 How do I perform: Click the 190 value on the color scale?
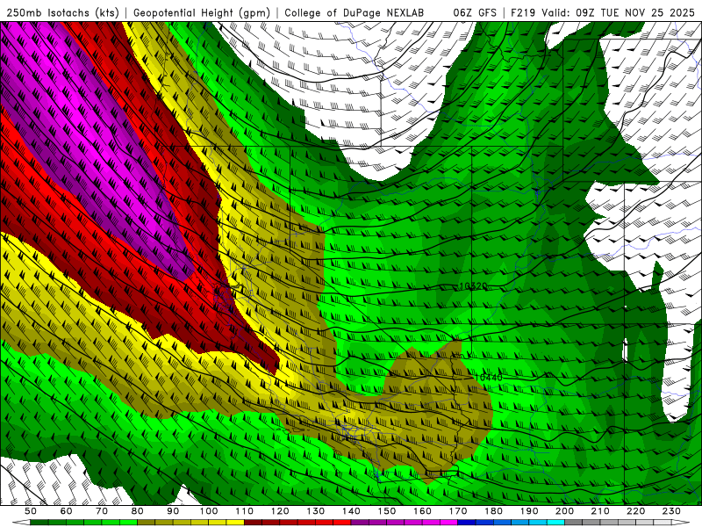pos(529,511)
